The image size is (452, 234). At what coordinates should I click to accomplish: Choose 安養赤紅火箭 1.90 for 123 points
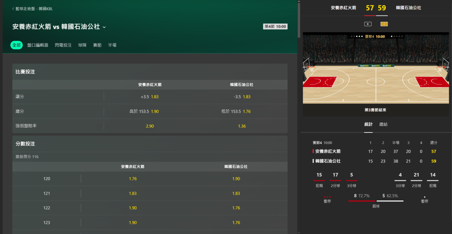point(133,222)
